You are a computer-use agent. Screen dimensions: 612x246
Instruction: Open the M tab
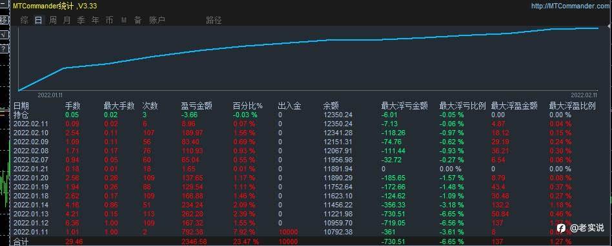click(124, 20)
